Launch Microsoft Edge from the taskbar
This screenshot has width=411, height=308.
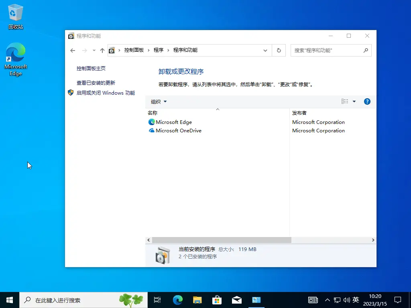[x=177, y=300]
